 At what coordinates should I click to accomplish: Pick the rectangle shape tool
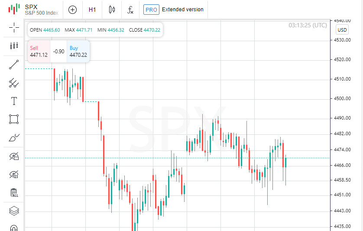click(x=14, y=119)
